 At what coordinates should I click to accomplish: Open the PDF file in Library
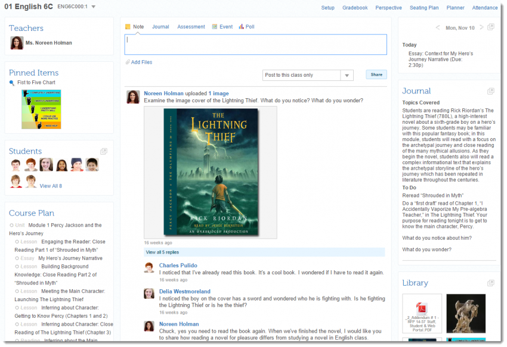pyautogui.click(x=422, y=313)
